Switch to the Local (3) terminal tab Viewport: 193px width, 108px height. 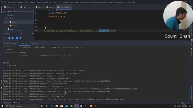click(34, 43)
